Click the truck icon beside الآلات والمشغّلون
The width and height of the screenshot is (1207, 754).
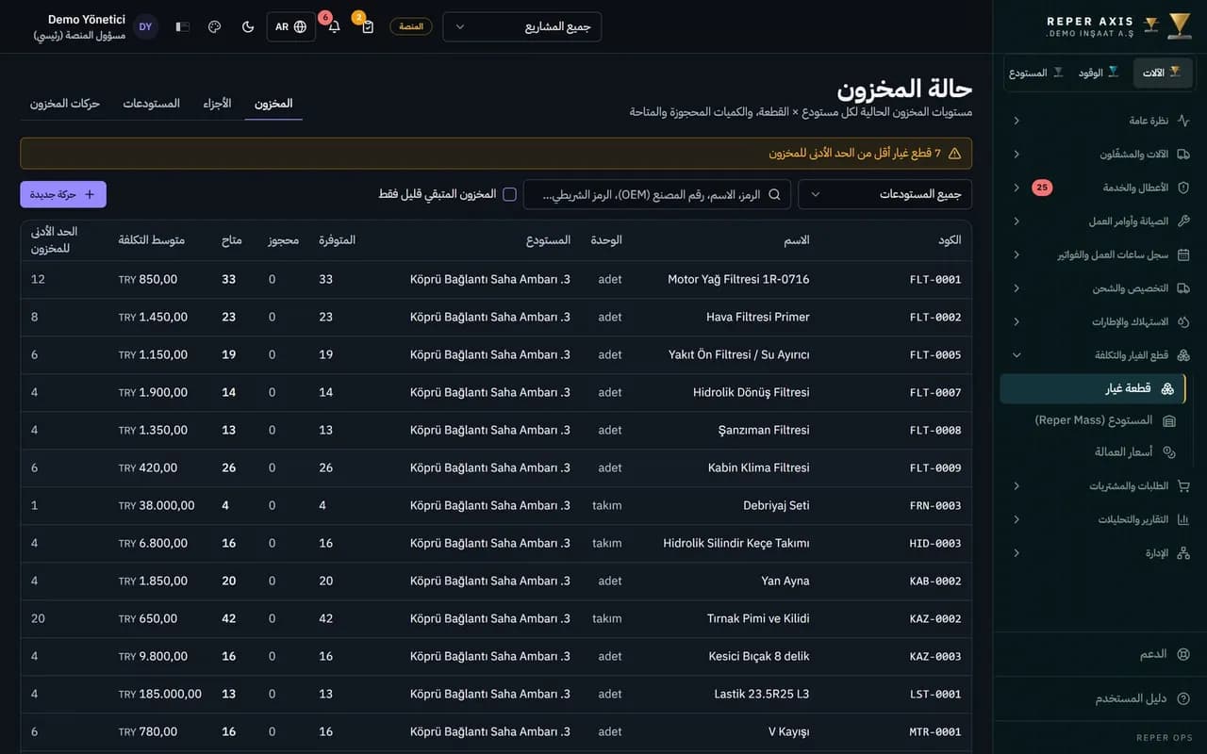point(1183,154)
